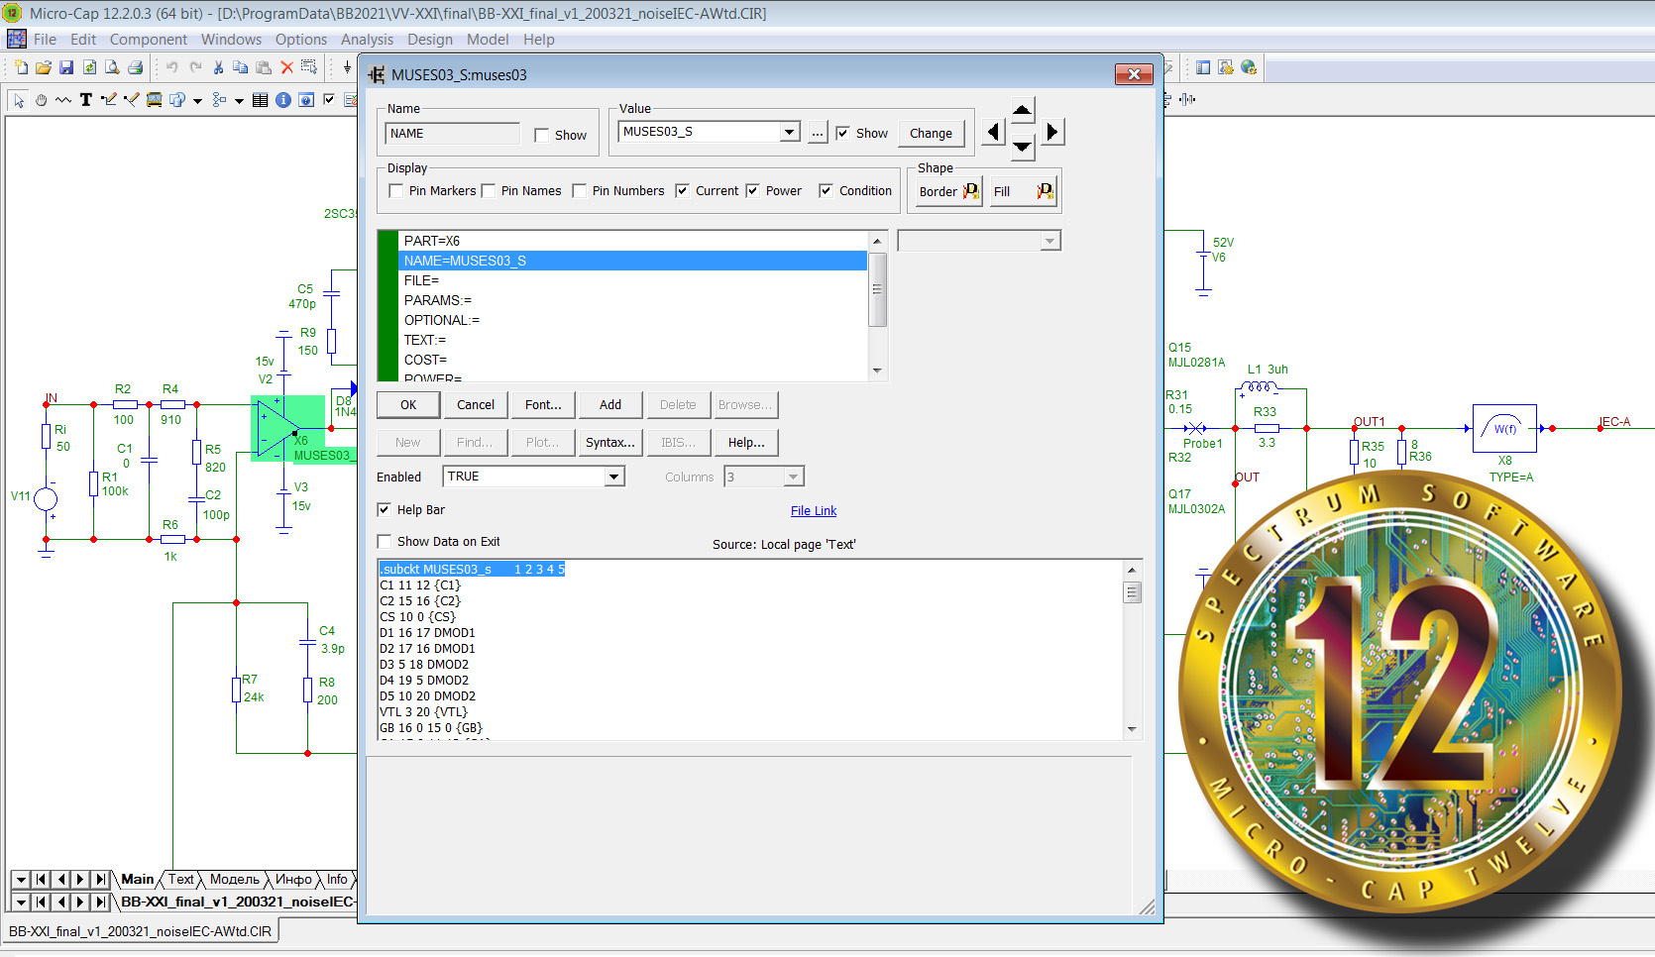The image size is (1655, 957).
Task: Uncheck the Value Show checkbox
Action: (x=842, y=133)
